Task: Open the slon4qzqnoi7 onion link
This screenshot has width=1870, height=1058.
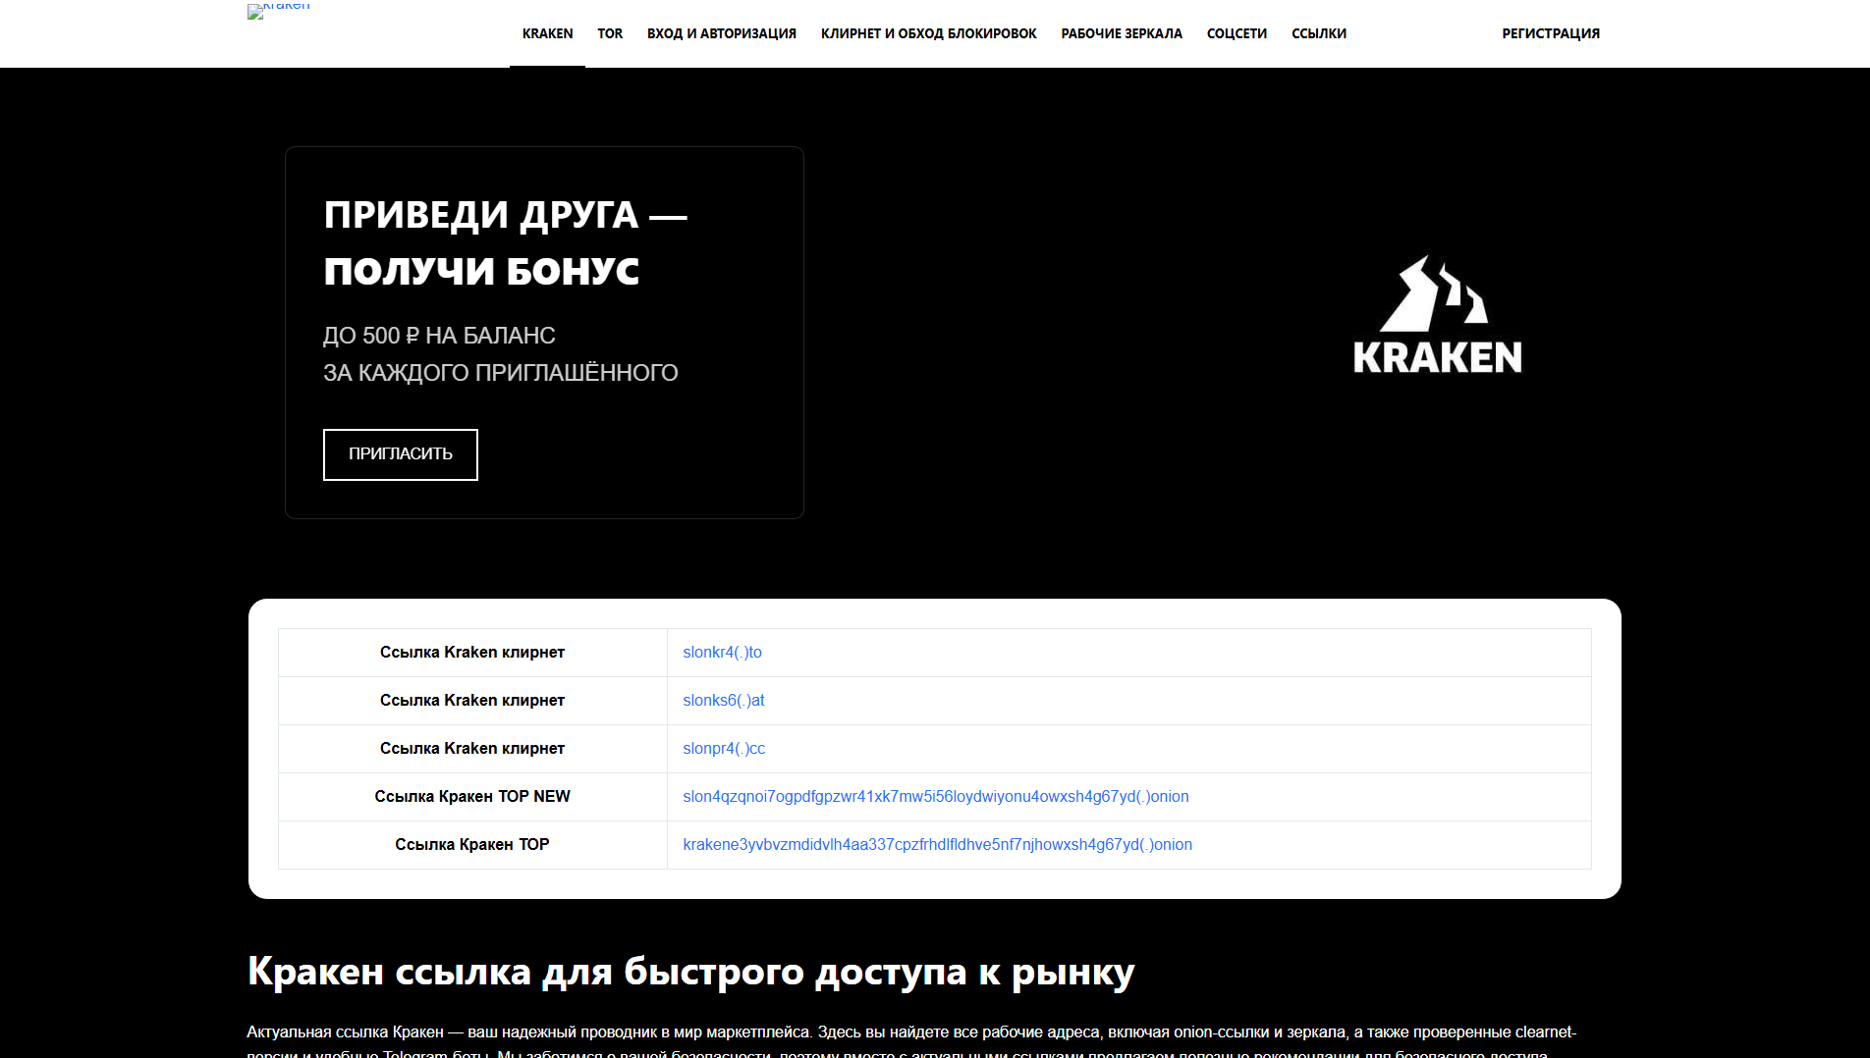Action: 936,797
